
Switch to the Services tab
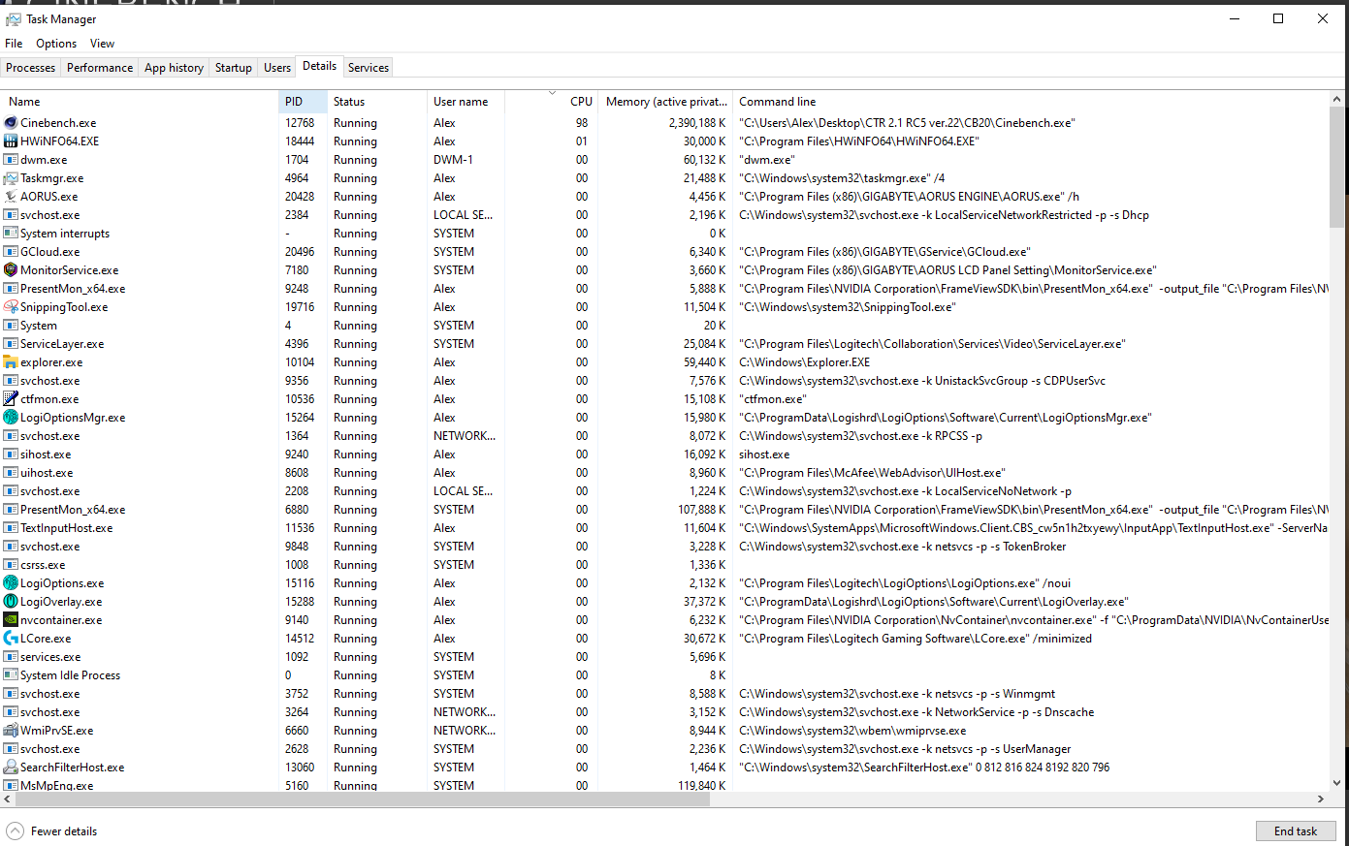click(369, 68)
